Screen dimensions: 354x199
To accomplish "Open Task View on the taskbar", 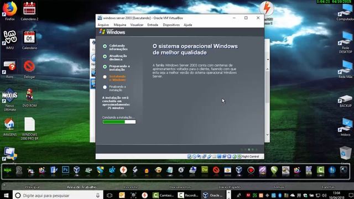I will click(110, 195).
